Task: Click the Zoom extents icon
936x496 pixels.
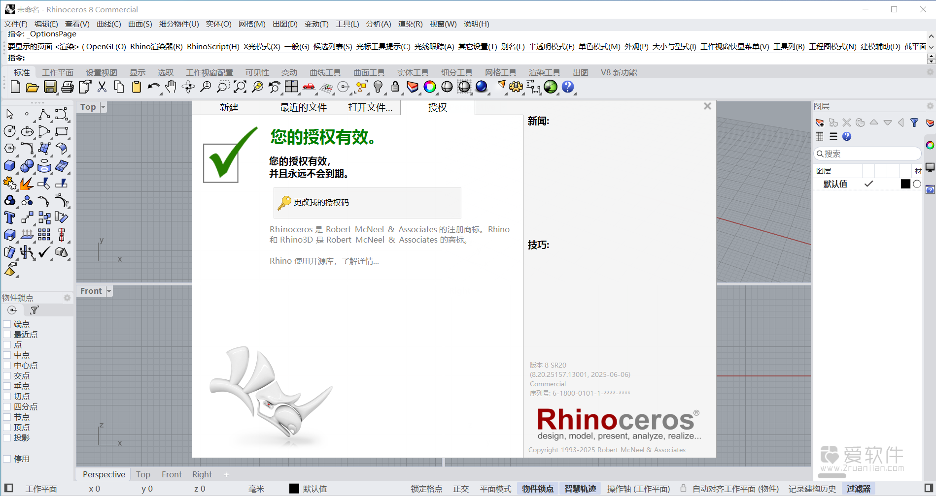Action: [x=240, y=87]
